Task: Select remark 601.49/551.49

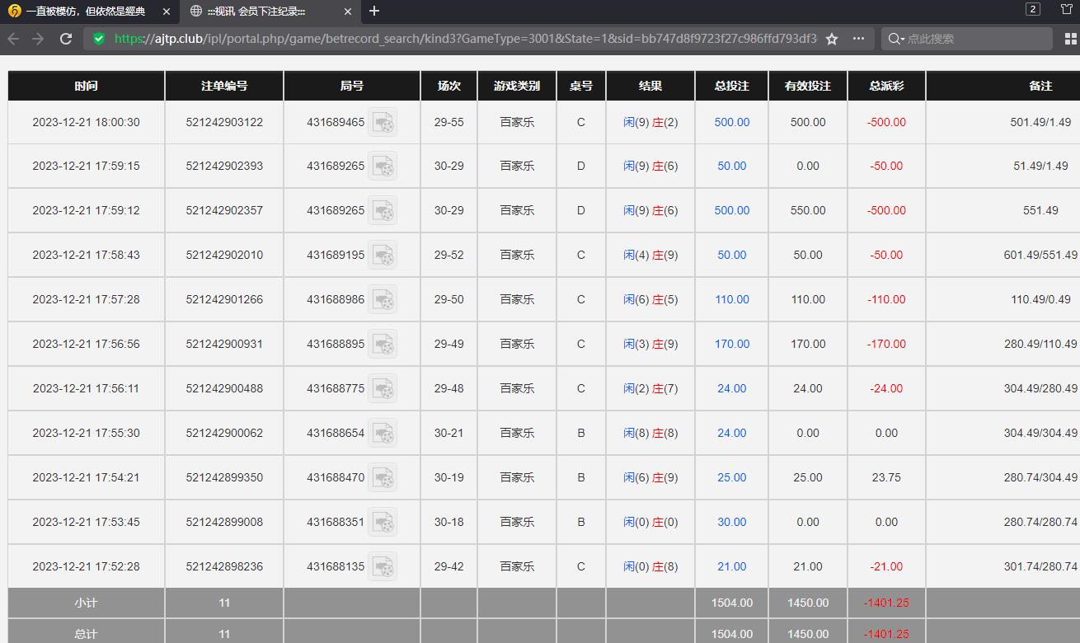Action: 1040,255
